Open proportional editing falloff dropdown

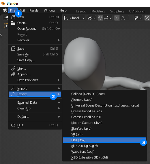[124, 18]
